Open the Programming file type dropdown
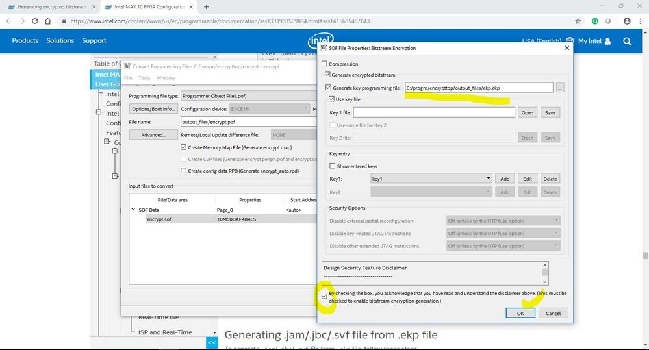 pyautogui.click(x=249, y=96)
